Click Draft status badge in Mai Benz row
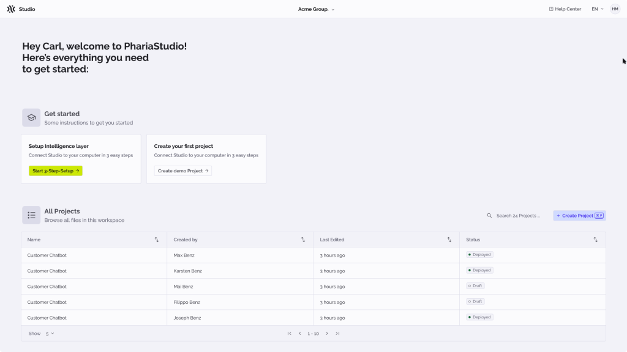The height and width of the screenshot is (352, 627). click(475, 286)
